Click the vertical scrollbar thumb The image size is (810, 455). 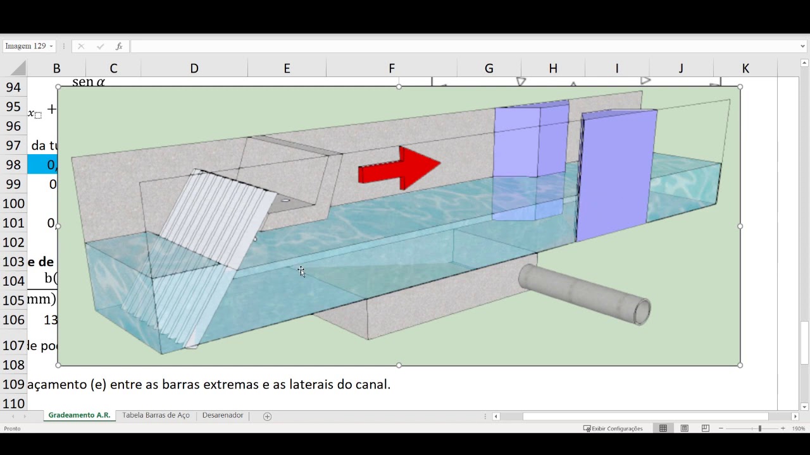click(x=804, y=343)
